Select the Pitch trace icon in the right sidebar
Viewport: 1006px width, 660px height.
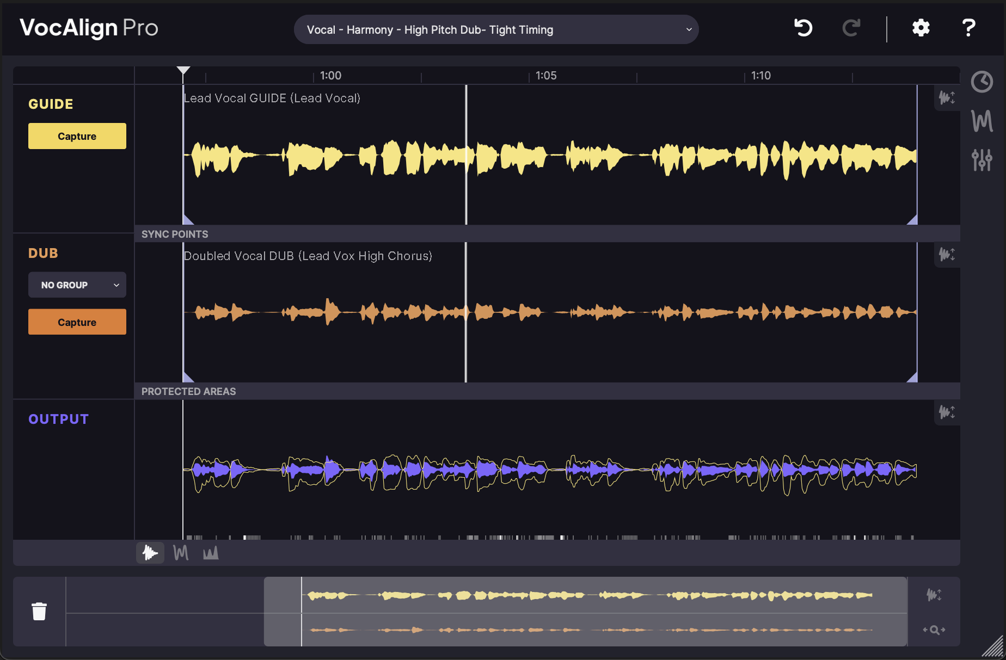pyautogui.click(x=982, y=121)
